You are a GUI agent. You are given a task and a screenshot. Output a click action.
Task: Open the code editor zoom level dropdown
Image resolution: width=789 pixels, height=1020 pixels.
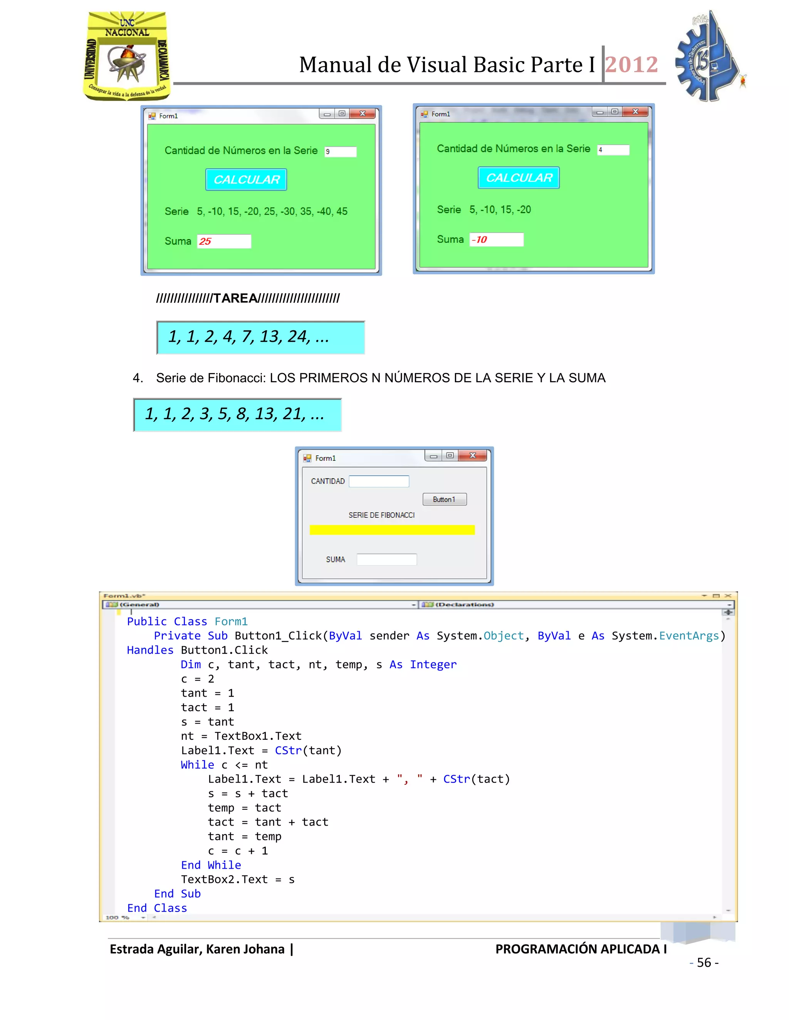(143, 917)
